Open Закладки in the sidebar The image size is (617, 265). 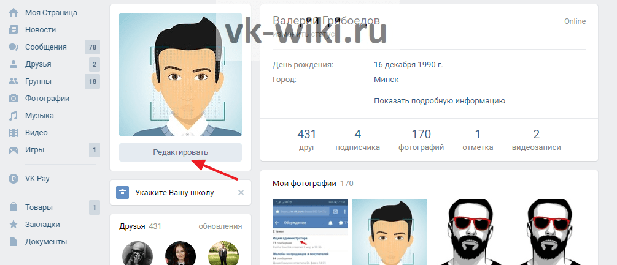point(42,225)
